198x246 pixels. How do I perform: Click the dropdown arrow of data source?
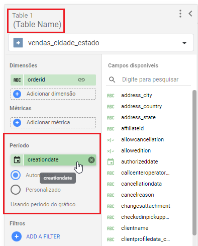[x=184, y=43]
